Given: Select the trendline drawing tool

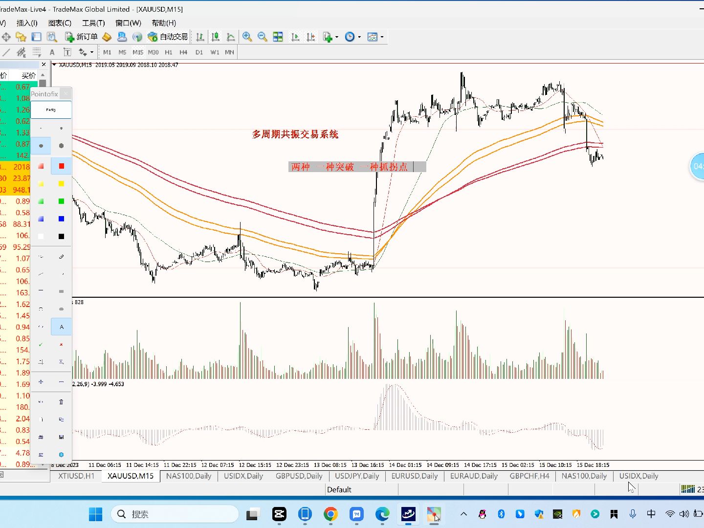Looking at the screenshot, I should pyautogui.click(x=6, y=52).
